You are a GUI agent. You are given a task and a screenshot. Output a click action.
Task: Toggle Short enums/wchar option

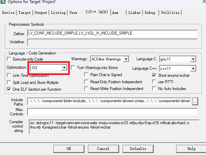154,75
